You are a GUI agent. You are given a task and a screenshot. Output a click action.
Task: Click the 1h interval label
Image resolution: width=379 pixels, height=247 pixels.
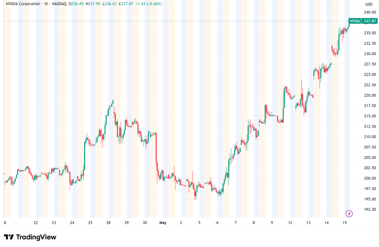pyautogui.click(x=46, y=4)
